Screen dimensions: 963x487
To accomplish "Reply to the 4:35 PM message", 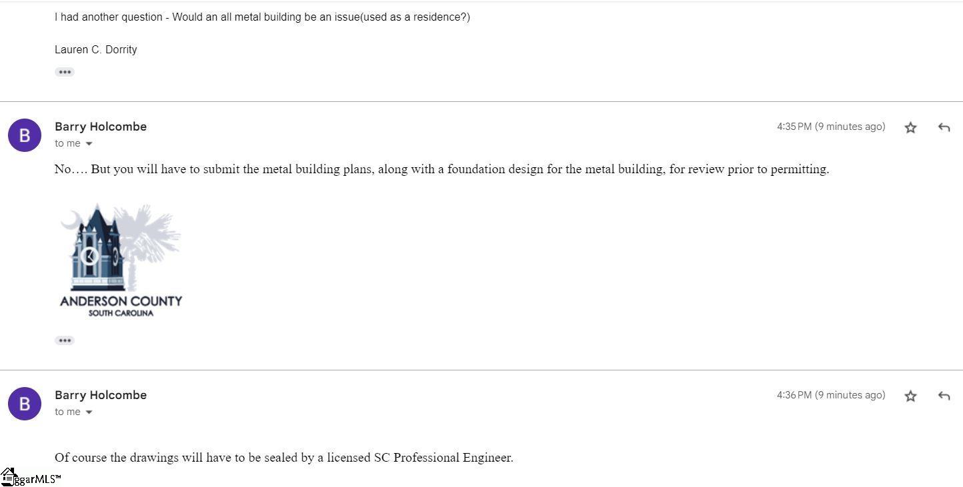I will (944, 127).
